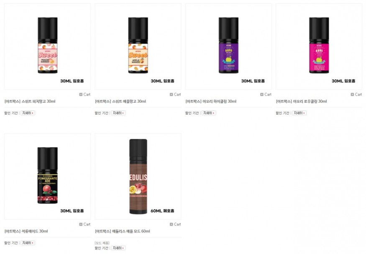View brown Edulis 60ML bottle image
Image resolution: width=366 pixels, height=254 pixels.
[138, 176]
